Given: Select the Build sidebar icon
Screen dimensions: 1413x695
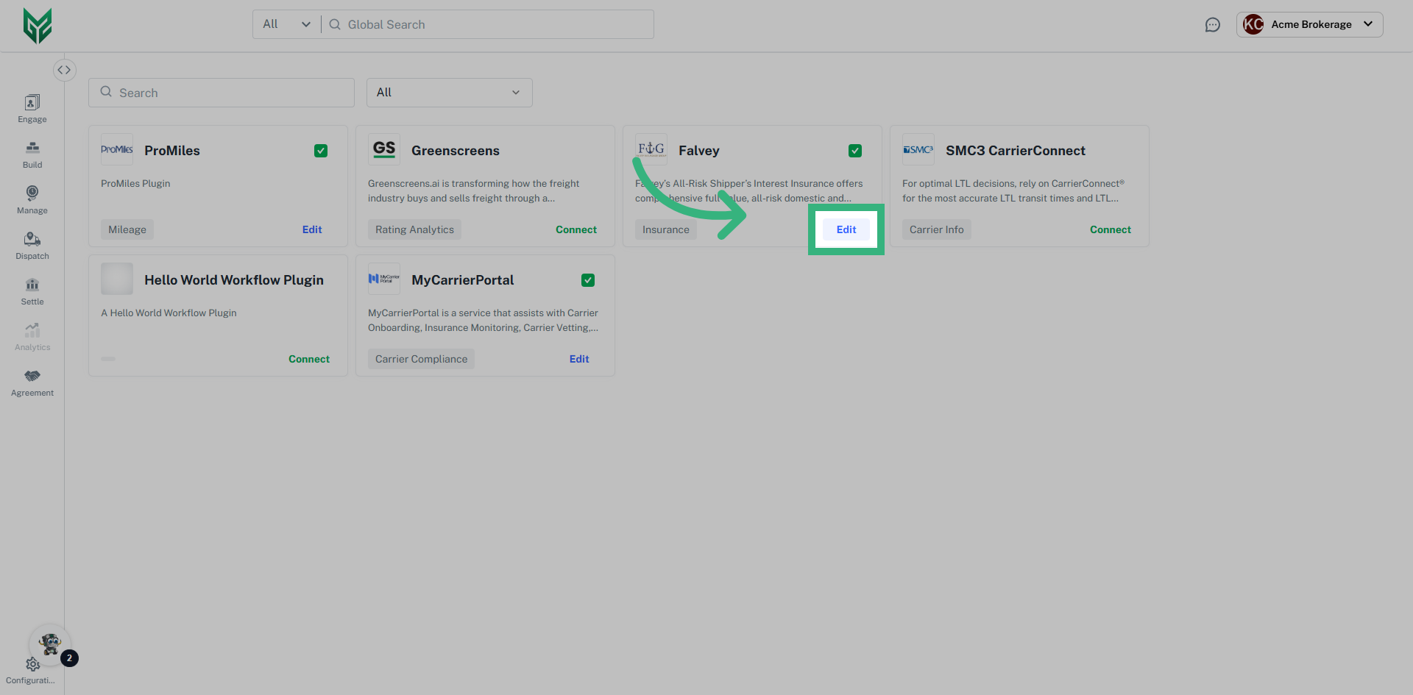Looking at the screenshot, I should (32, 154).
